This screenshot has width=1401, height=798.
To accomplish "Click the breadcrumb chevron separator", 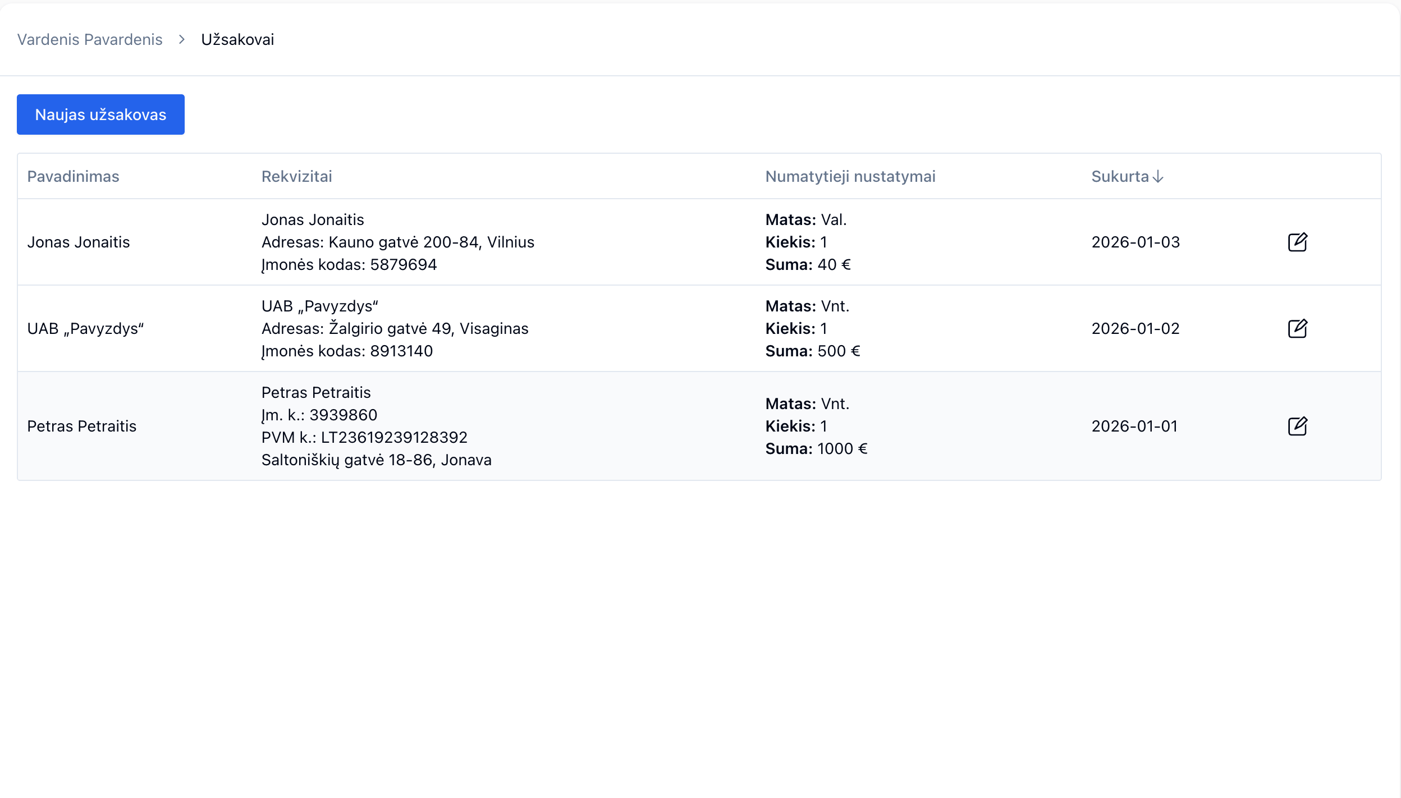I will pyautogui.click(x=181, y=39).
